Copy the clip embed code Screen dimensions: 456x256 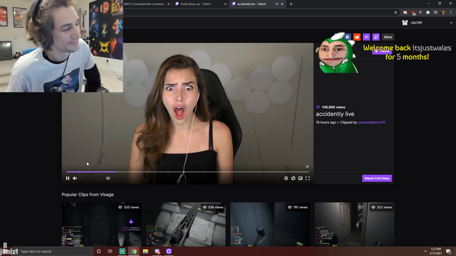[366, 37]
